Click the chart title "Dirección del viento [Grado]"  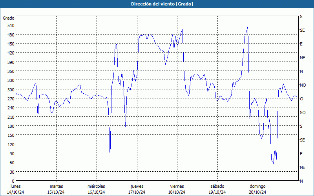point(162,4)
